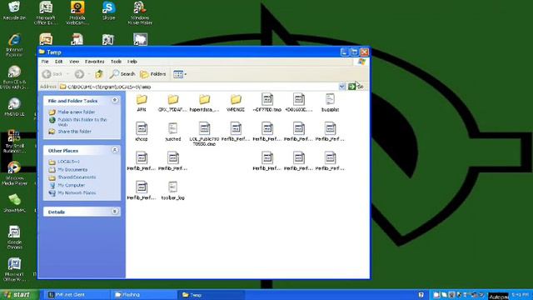Select the ShowMyPC desktop shortcut

[x=14, y=203]
